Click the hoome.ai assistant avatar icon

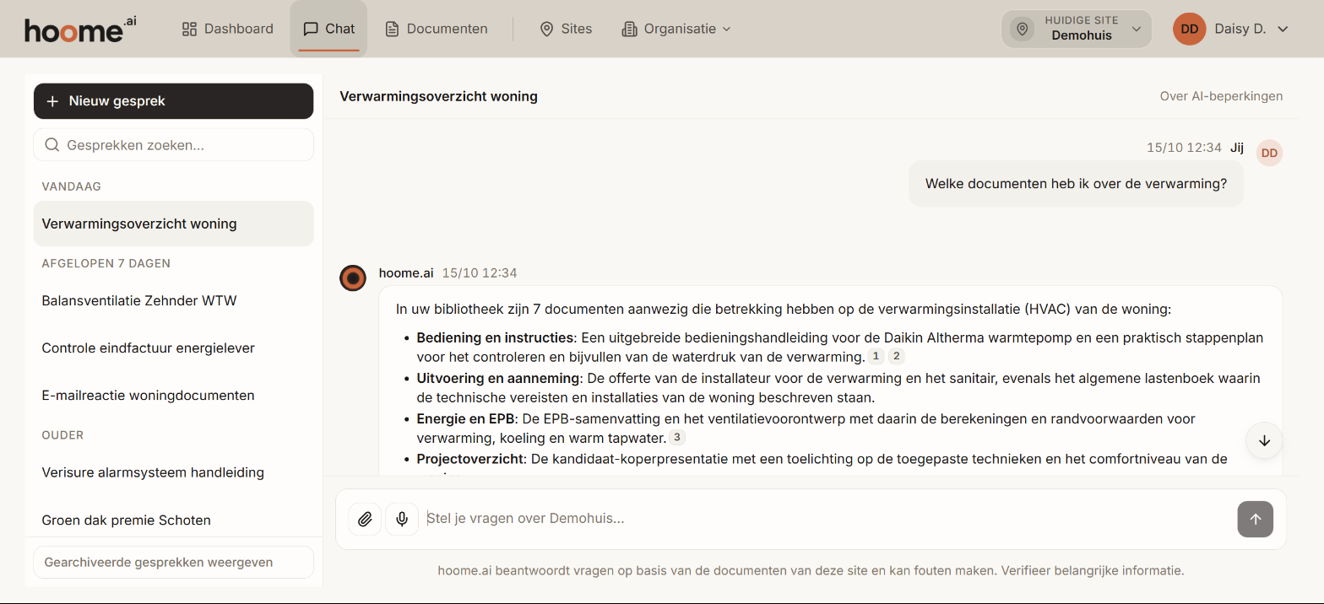point(353,278)
